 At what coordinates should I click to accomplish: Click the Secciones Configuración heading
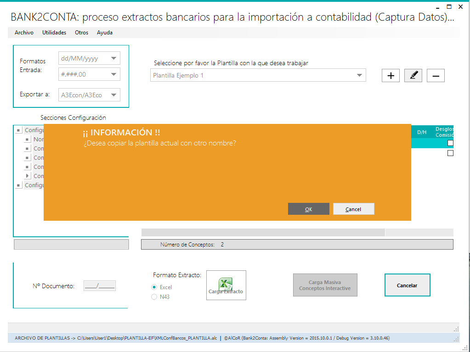73,117
